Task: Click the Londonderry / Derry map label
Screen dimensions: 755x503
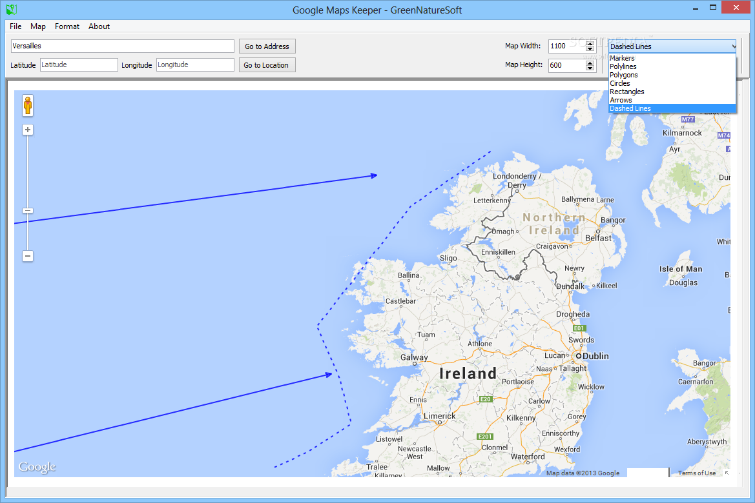Action: click(x=517, y=181)
